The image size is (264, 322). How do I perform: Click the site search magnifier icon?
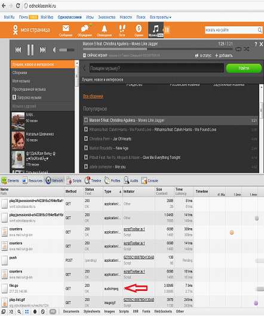tap(260, 30)
